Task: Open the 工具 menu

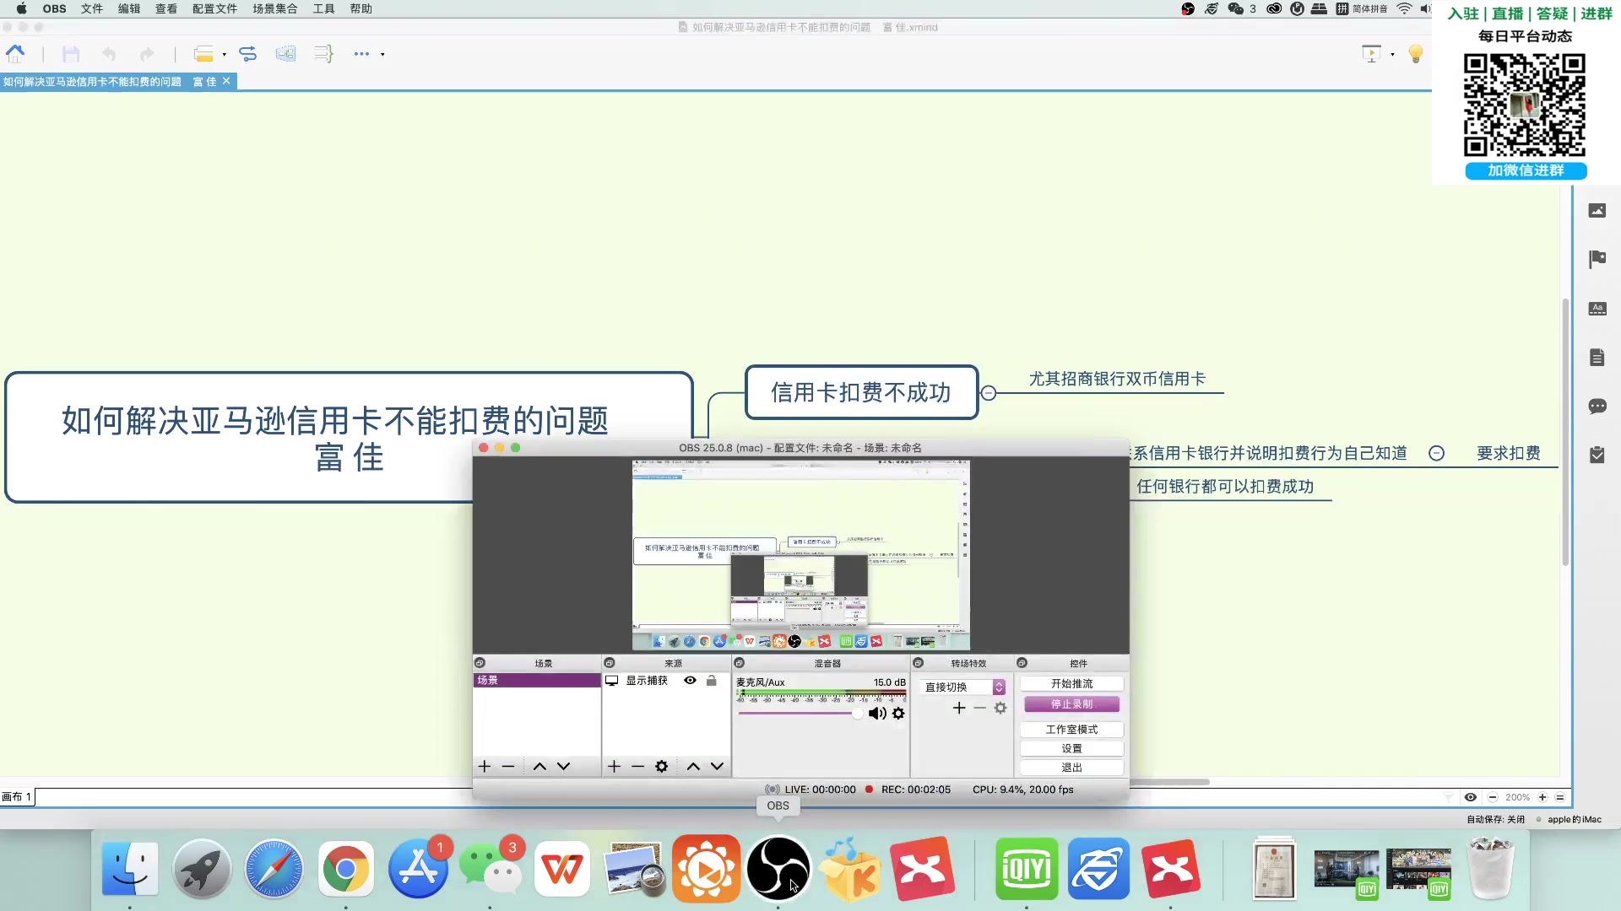Action: pyautogui.click(x=323, y=8)
